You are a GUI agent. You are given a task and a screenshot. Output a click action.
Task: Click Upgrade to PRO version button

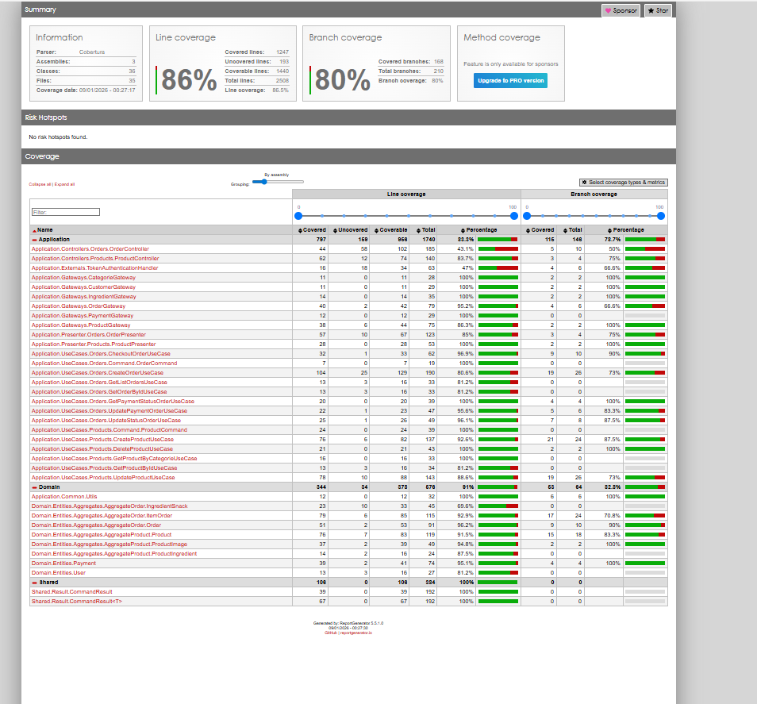click(510, 81)
